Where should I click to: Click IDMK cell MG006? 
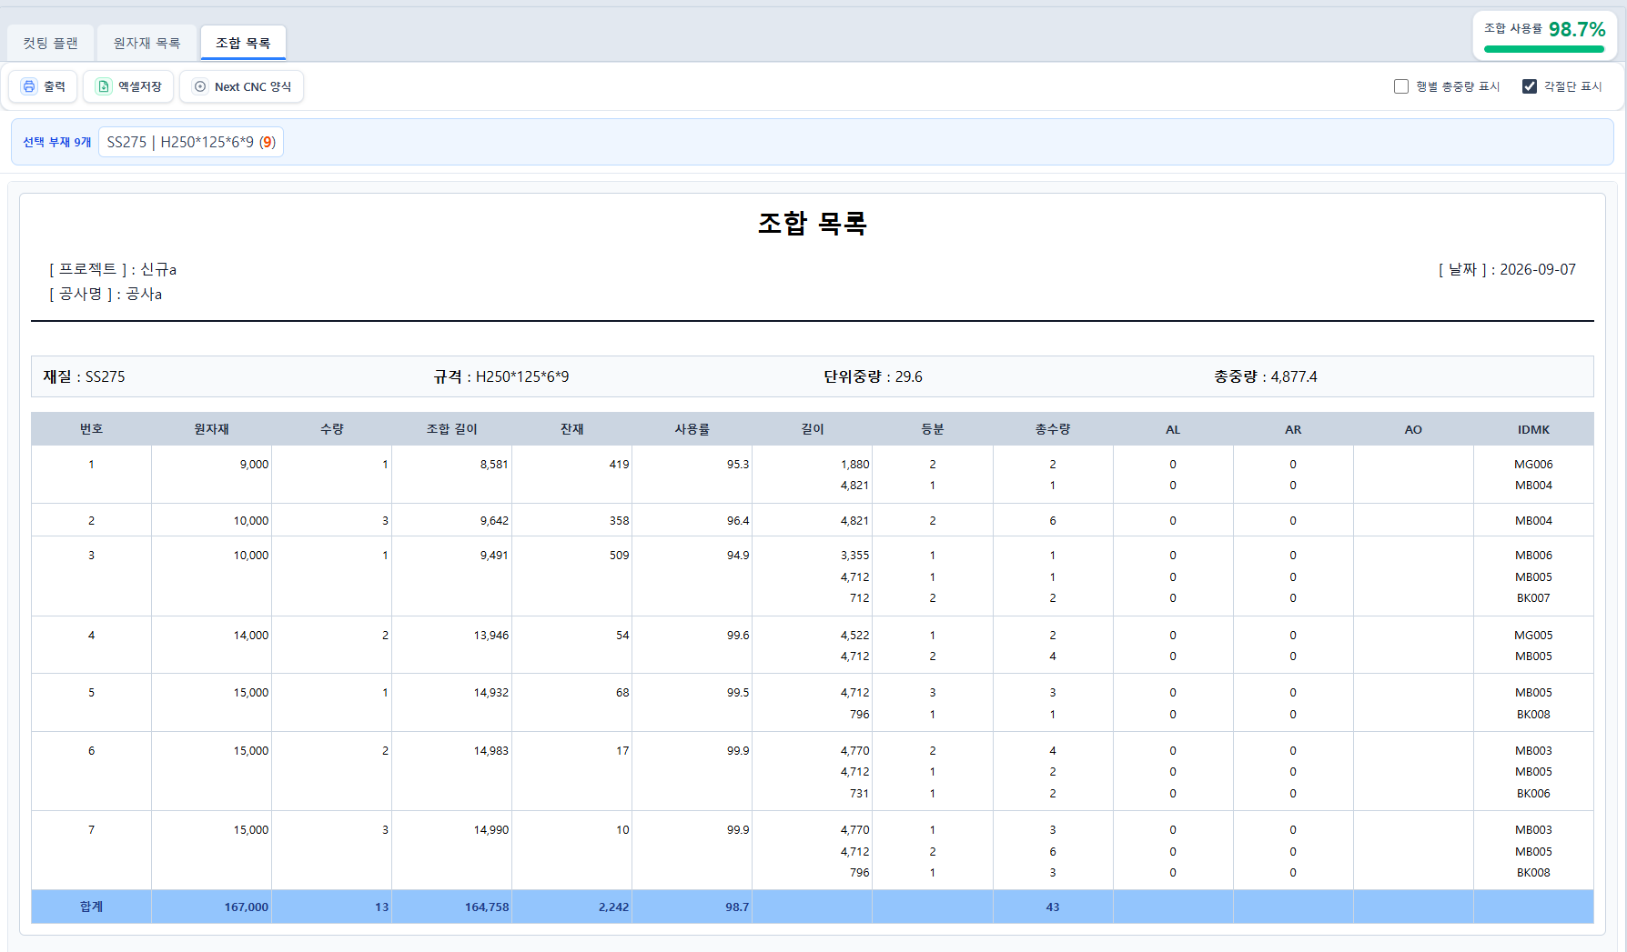[x=1533, y=464]
